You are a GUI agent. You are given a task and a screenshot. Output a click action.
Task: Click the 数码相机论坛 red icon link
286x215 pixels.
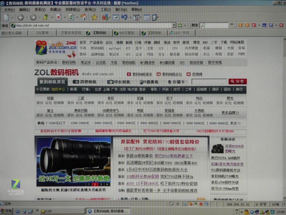pos(169,74)
